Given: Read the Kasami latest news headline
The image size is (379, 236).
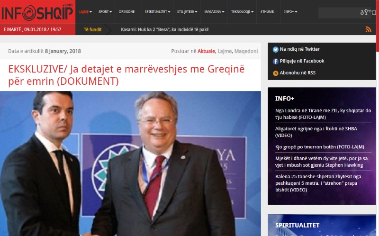Looking at the screenshot, I should pos(164,29).
